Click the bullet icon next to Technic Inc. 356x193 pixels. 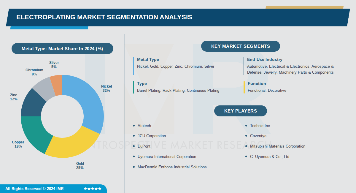click(x=247, y=126)
